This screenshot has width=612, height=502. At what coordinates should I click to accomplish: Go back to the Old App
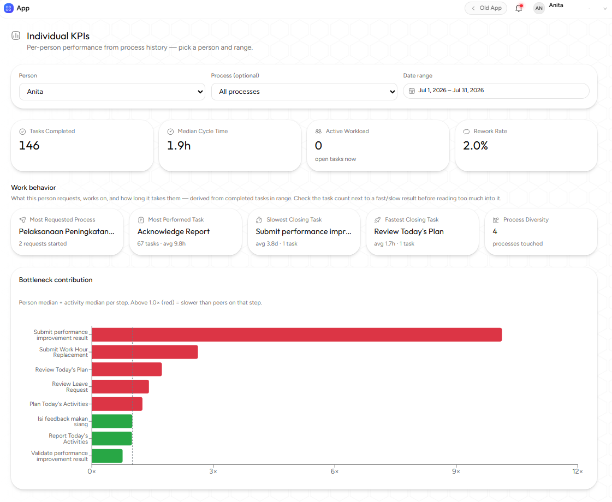(x=486, y=8)
